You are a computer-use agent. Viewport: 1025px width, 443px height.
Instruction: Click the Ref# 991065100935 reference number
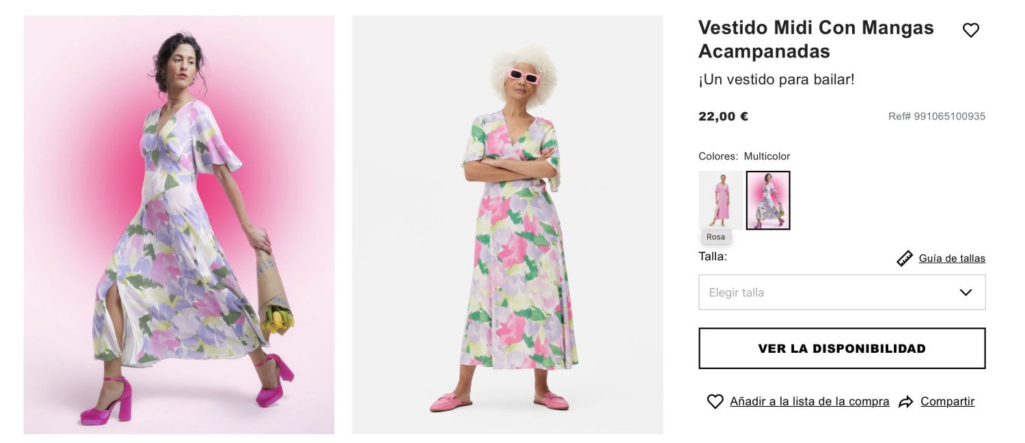pyautogui.click(x=936, y=116)
